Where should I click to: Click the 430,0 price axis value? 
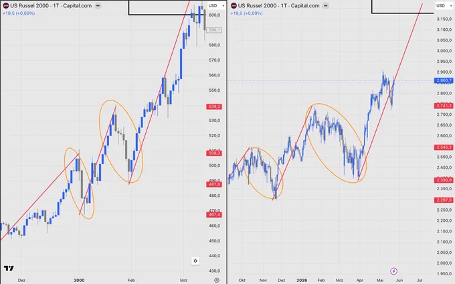click(214, 271)
